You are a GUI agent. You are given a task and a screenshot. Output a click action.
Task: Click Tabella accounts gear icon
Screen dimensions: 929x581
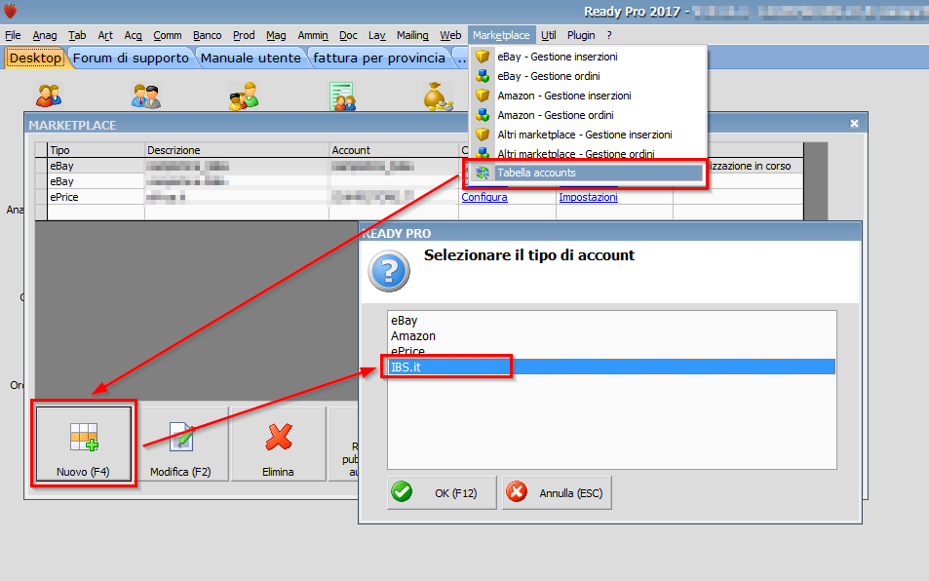pos(483,173)
